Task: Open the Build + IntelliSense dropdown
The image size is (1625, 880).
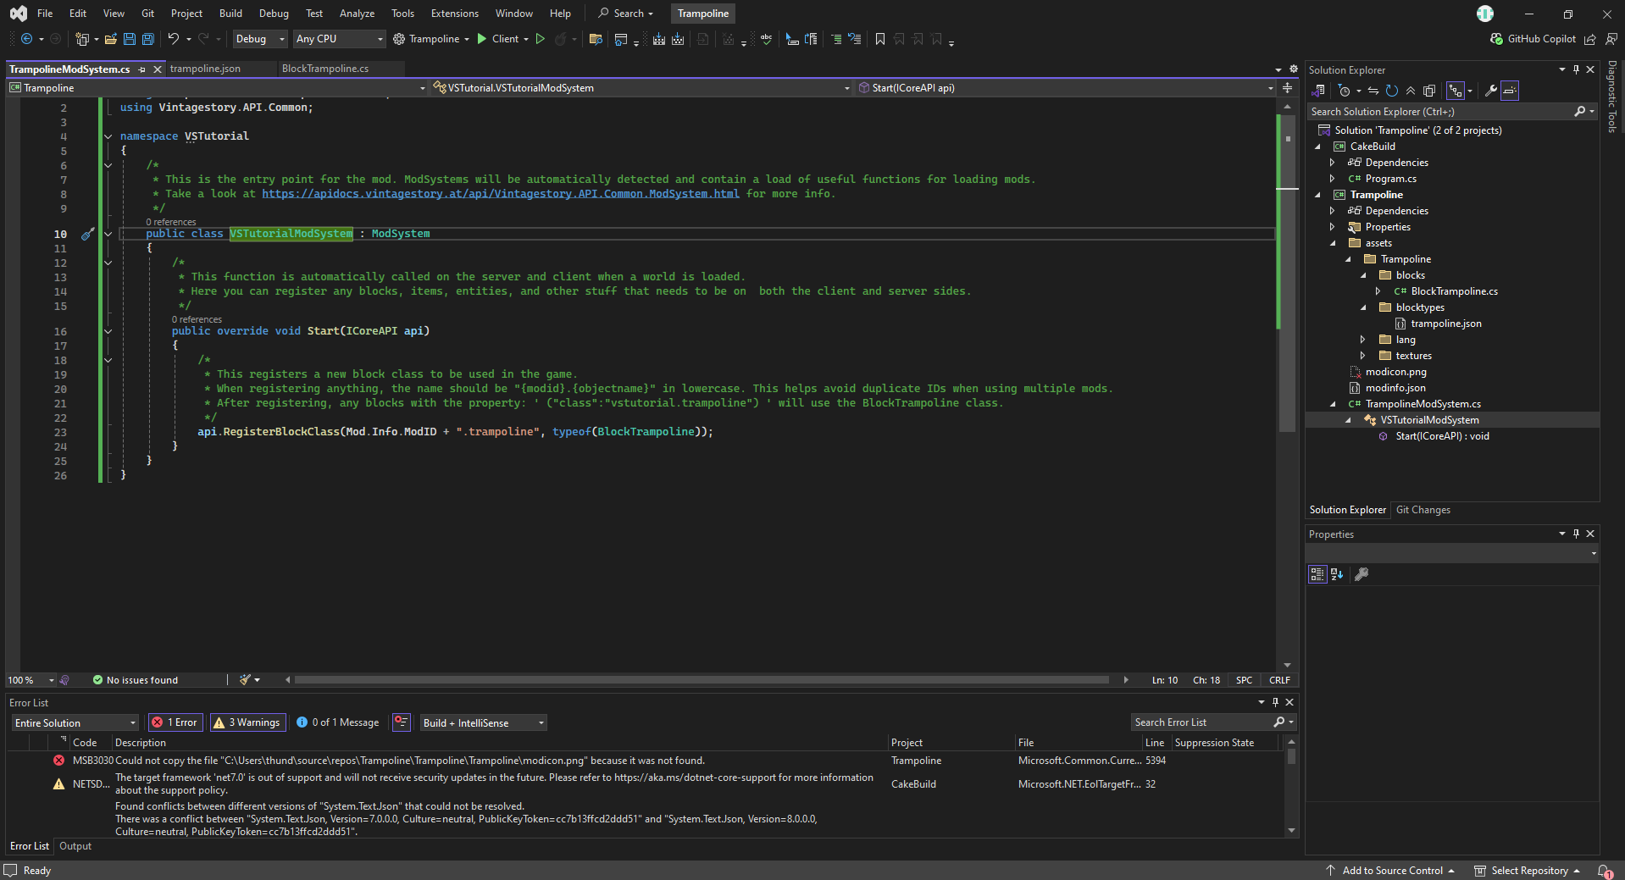Action: tap(483, 722)
